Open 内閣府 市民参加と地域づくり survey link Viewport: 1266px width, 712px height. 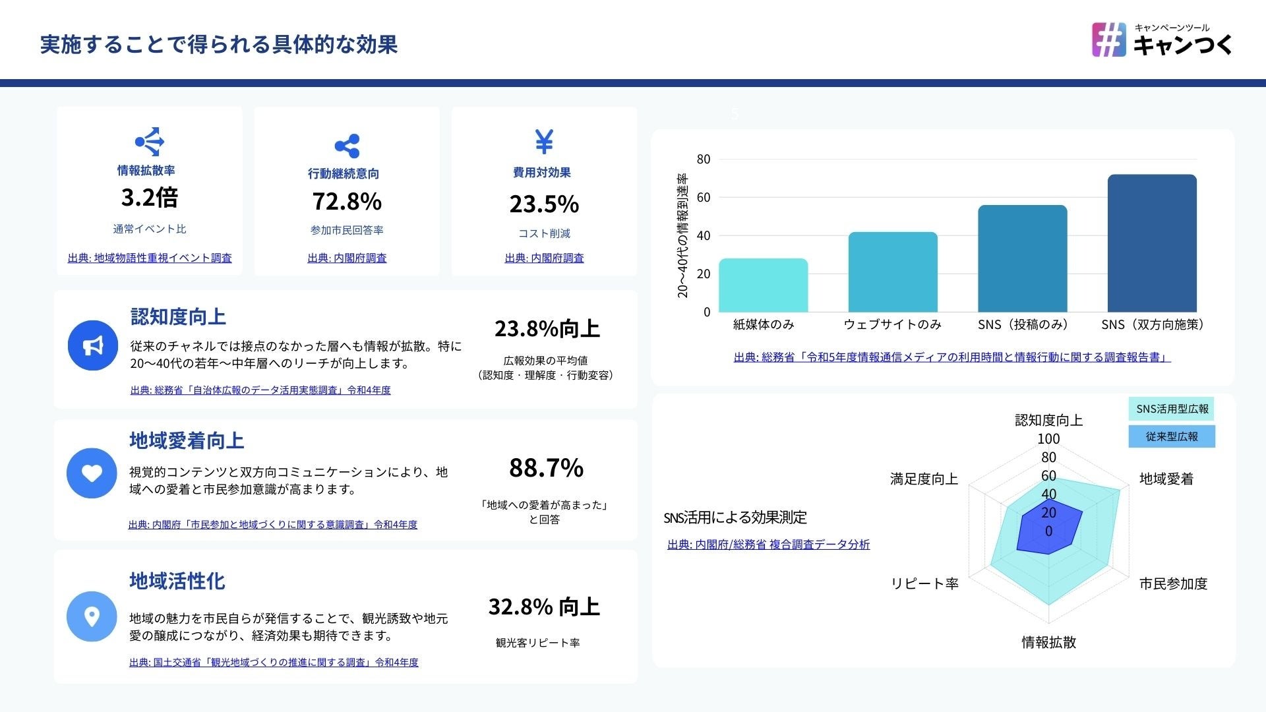pyautogui.click(x=272, y=525)
